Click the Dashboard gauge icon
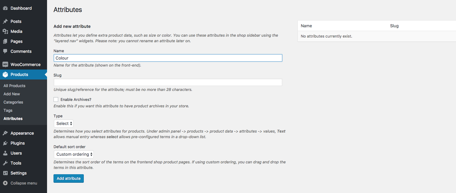Screen dimensions: 456x193 (5, 8)
